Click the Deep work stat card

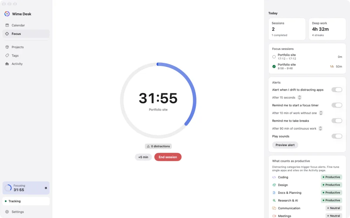(327, 29)
